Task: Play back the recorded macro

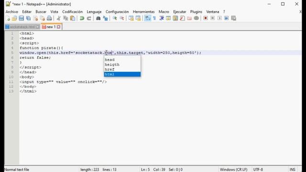Action: pyautogui.click(x=219, y=18)
